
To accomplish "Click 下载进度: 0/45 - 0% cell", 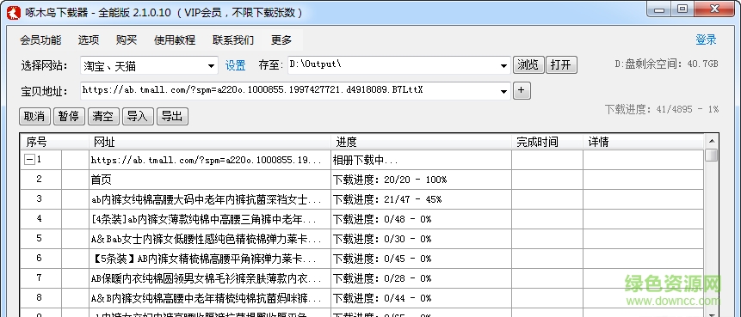I will (x=421, y=259).
